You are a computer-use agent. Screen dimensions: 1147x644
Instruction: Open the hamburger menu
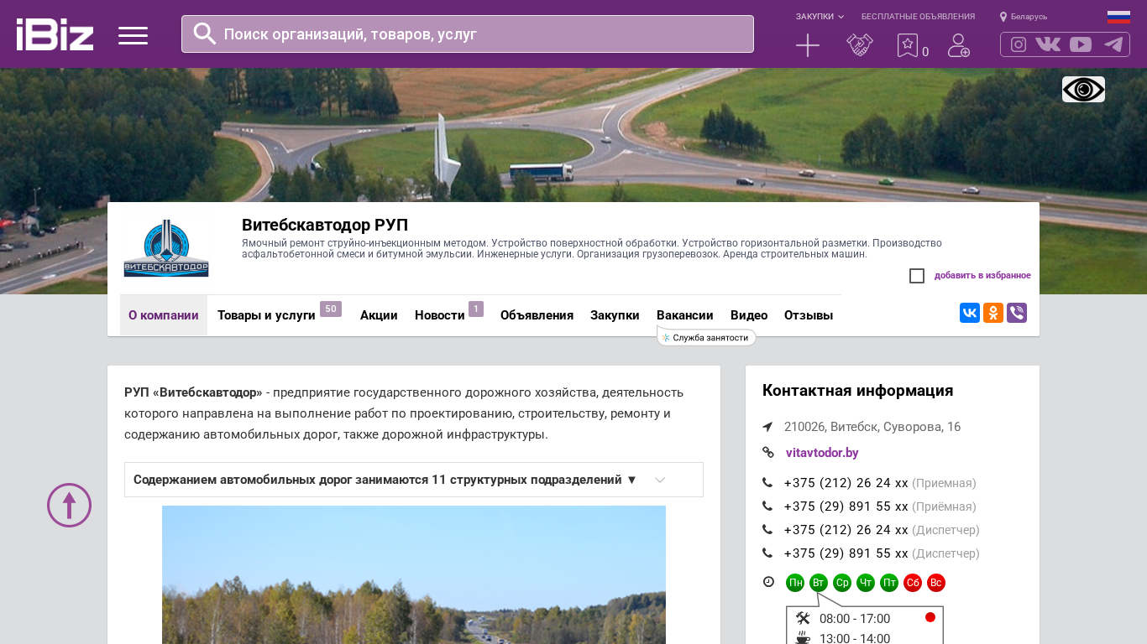point(133,35)
